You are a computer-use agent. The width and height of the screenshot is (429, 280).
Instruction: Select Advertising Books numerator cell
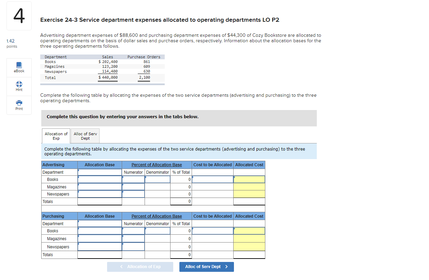(133, 180)
